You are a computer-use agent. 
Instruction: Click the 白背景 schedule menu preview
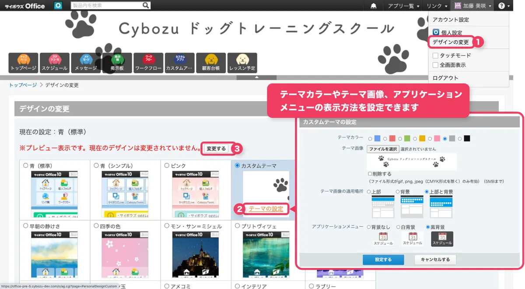click(x=413, y=239)
